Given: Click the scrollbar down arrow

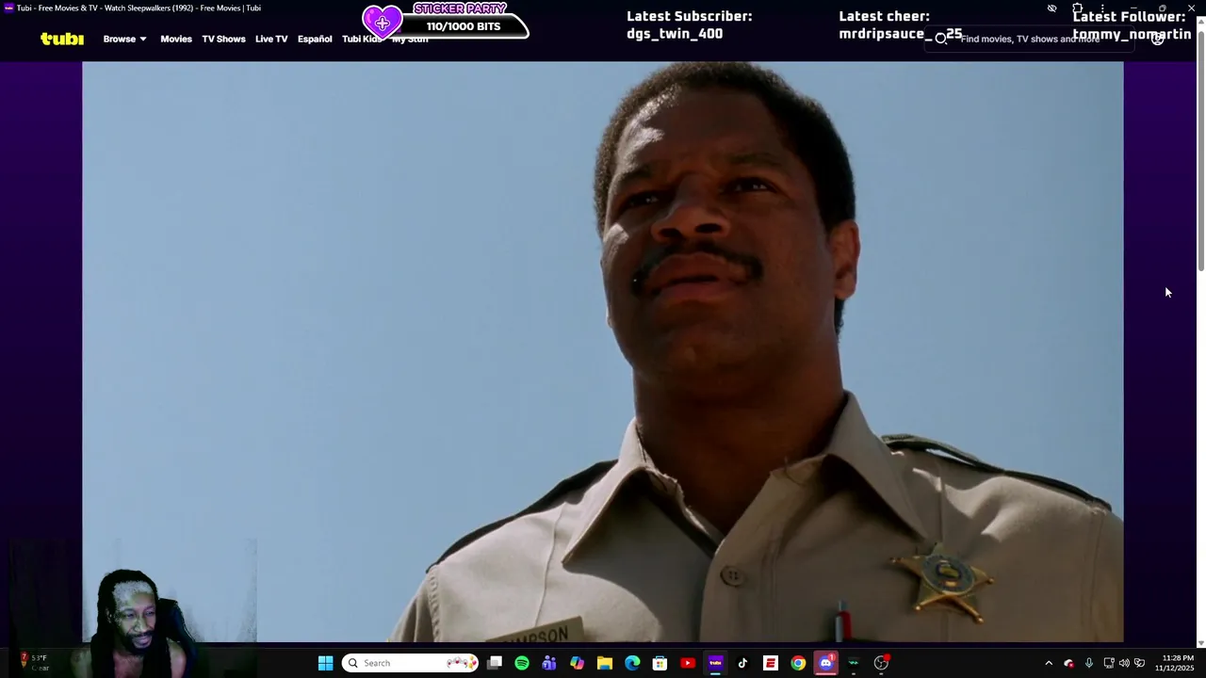Looking at the screenshot, I should pyautogui.click(x=1200, y=644).
